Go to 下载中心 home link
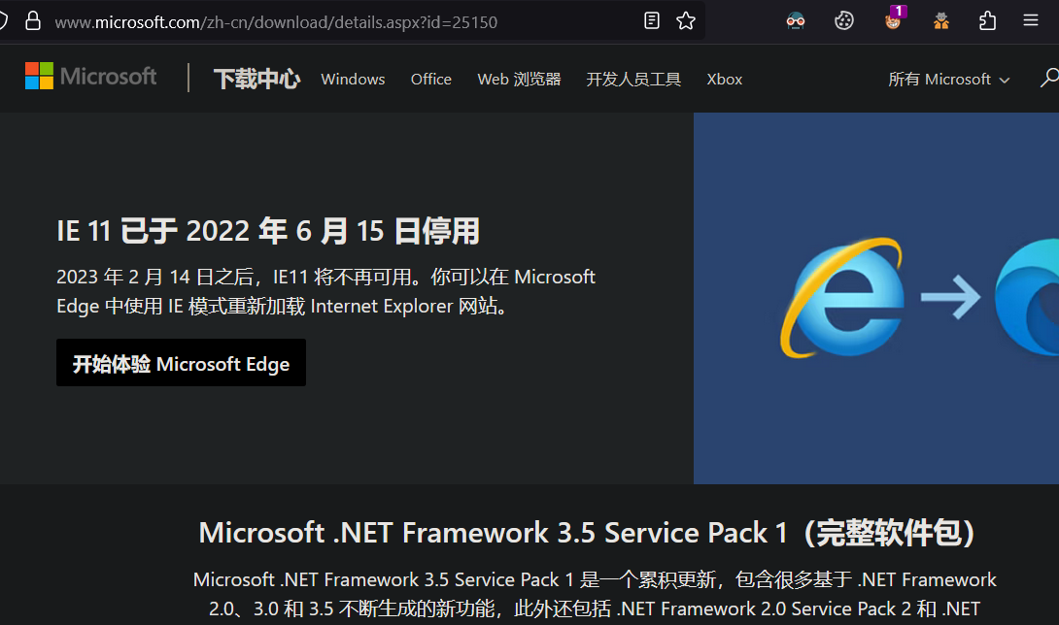This screenshot has height=625, width=1059. 256,79
